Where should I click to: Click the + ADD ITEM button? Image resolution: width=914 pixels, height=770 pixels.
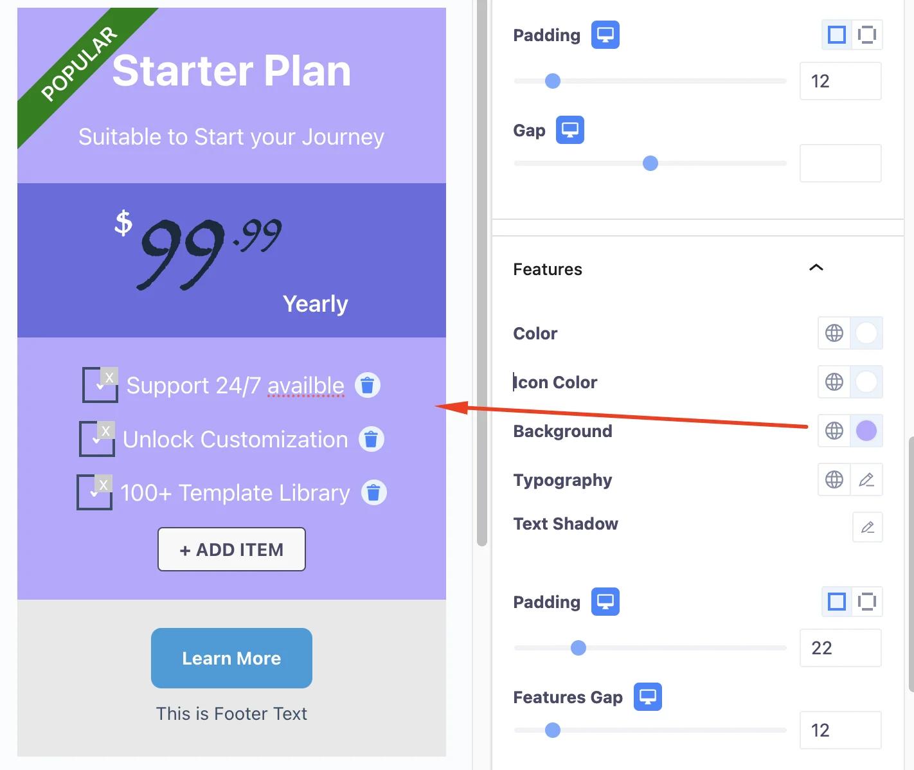coord(231,549)
